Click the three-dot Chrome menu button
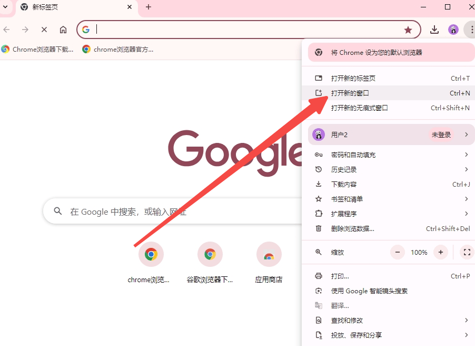Viewport: 475px width, 346px height. tap(471, 30)
